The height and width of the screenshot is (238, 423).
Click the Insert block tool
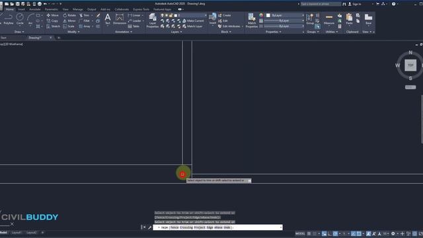point(213,19)
